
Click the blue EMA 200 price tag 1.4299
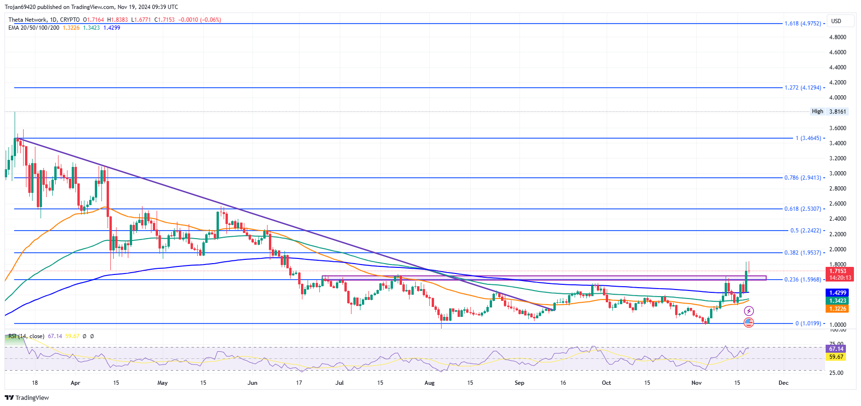(x=838, y=293)
